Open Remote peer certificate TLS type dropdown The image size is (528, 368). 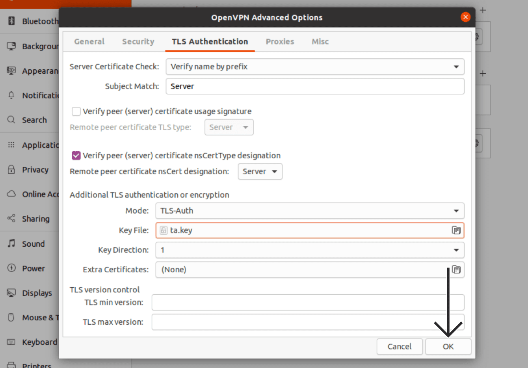pos(229,127)
